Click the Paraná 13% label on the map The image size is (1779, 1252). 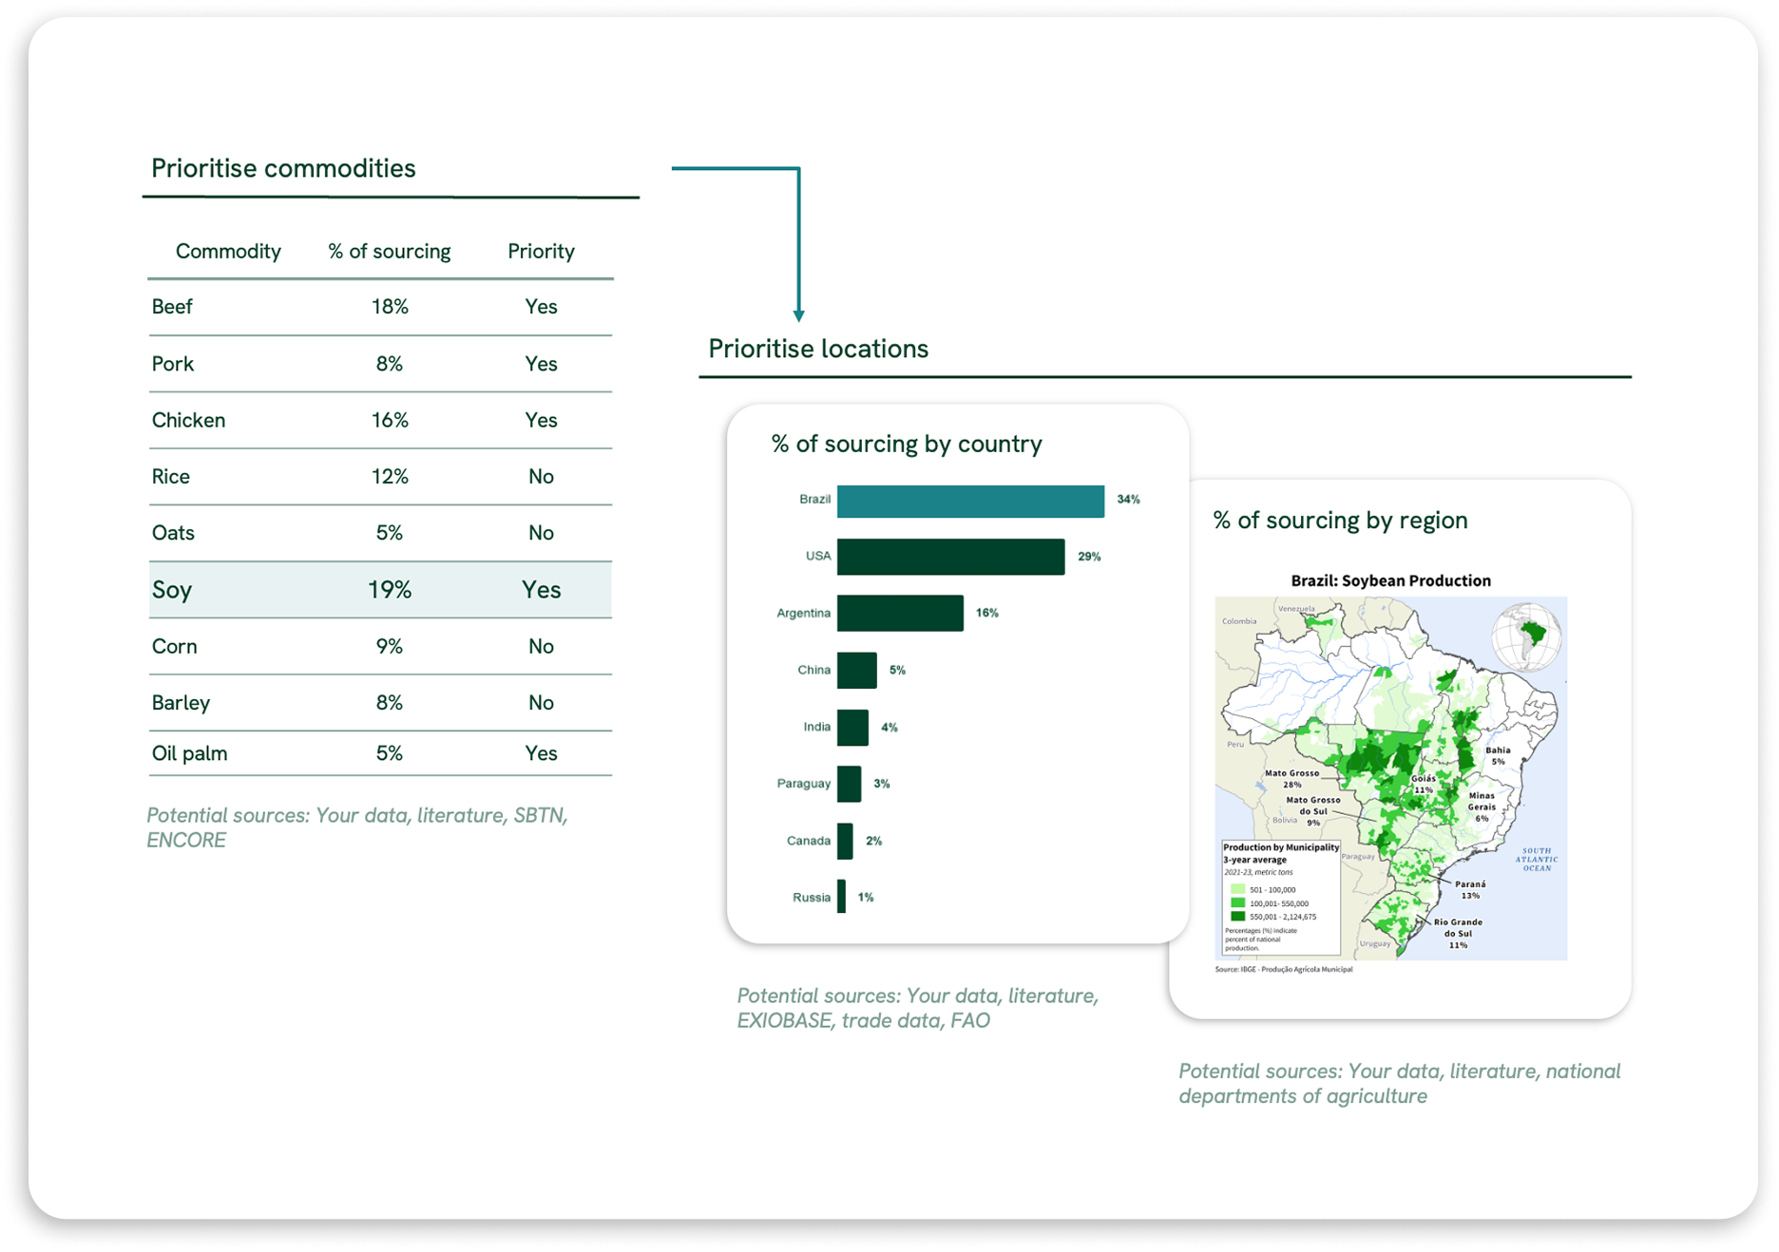pyautogui.click(x=1469, y=889)
